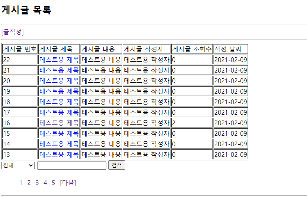Image resolution: width=307 pixels, height=197 pixels.
Task: Expand the 전체 search category dropdown
Action: coord(18,165)
